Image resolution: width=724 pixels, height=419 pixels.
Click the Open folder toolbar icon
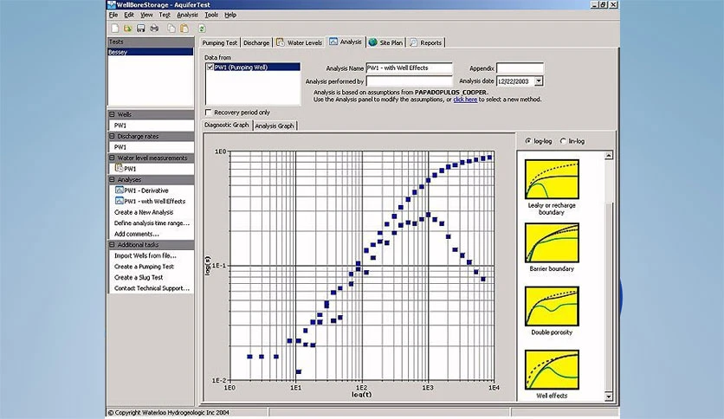coord(128,29)
